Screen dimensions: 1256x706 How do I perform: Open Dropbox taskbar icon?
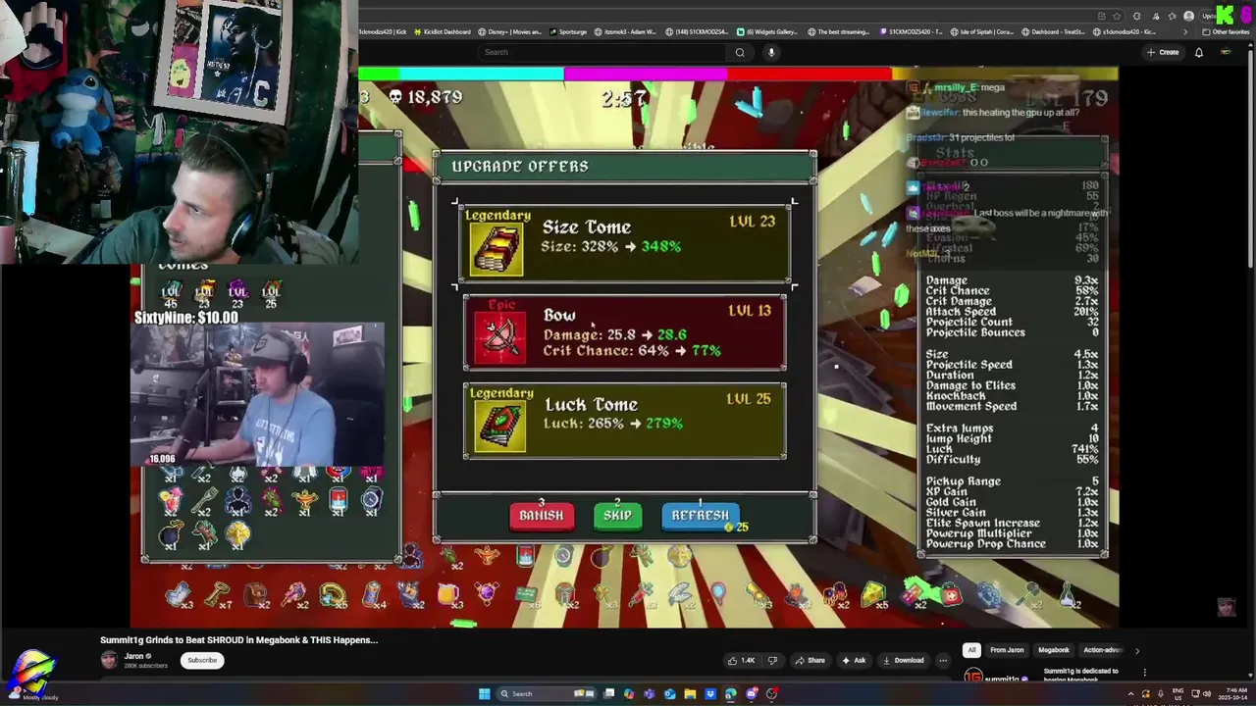point(710,694)
